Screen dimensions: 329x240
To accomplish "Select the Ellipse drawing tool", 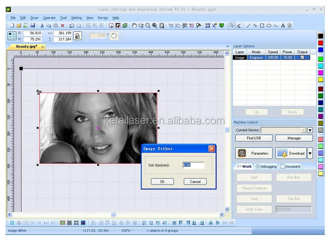I will click(269, 26).
